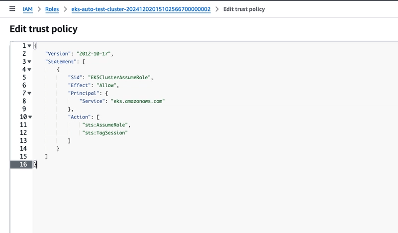Click on the EKSClusterAssumeRole Sid value
This screenshot has height=233, width=398.
(122, 78)
